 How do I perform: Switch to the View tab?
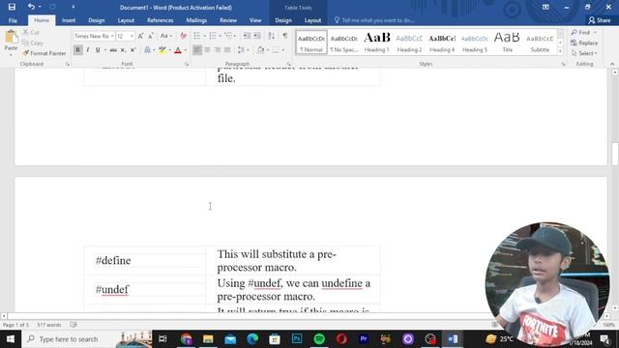pos(255,20)
